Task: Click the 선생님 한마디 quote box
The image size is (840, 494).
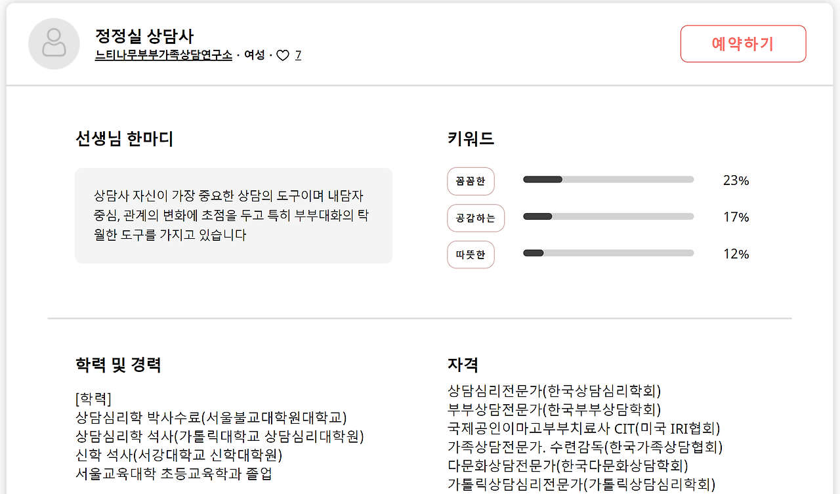Action: [234, 216]
